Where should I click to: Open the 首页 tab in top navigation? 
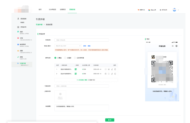(40, 10)
